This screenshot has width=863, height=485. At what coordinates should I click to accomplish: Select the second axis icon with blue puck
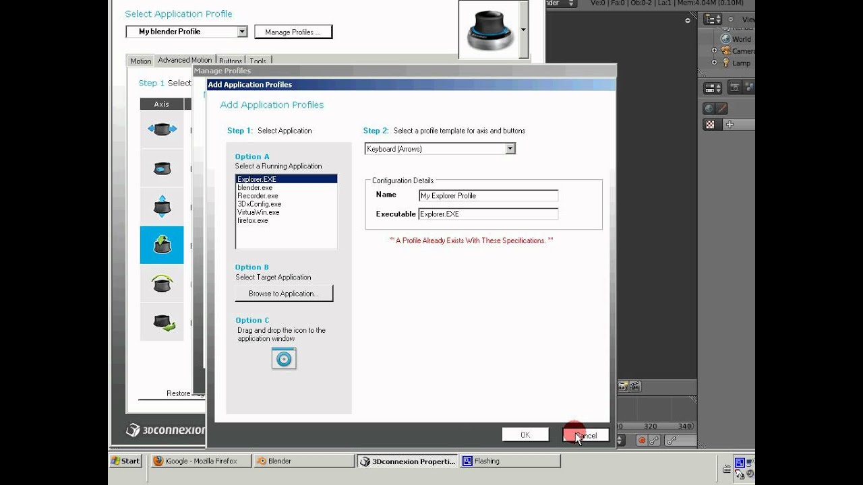click(x=162, y=168)
